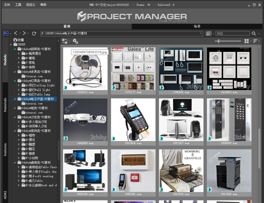Click the max file badge on 1442699.max
The height and width of the screenshot is (203, 264).
coord(65,139)
